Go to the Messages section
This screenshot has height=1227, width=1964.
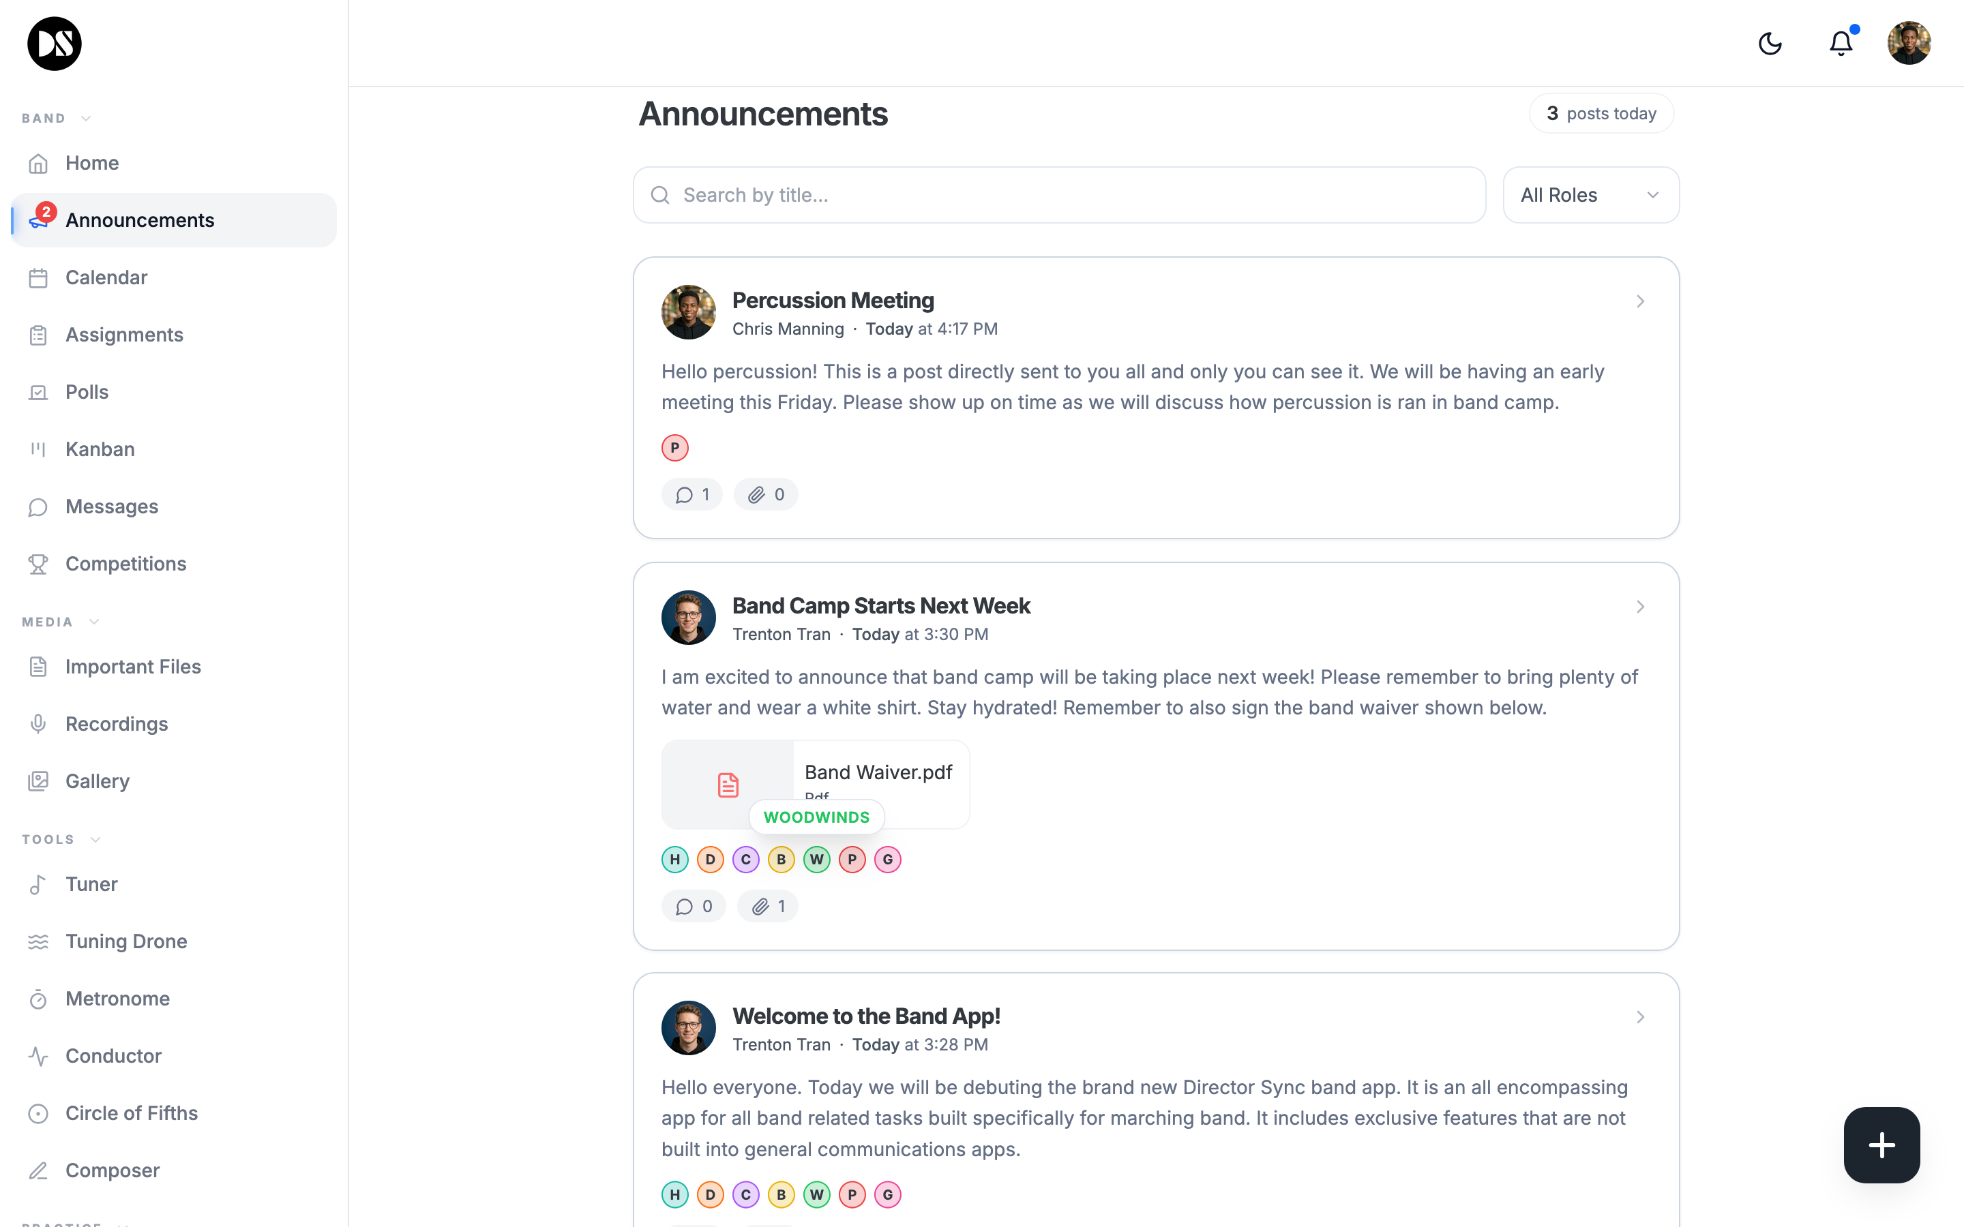click(x=111, y=506)
